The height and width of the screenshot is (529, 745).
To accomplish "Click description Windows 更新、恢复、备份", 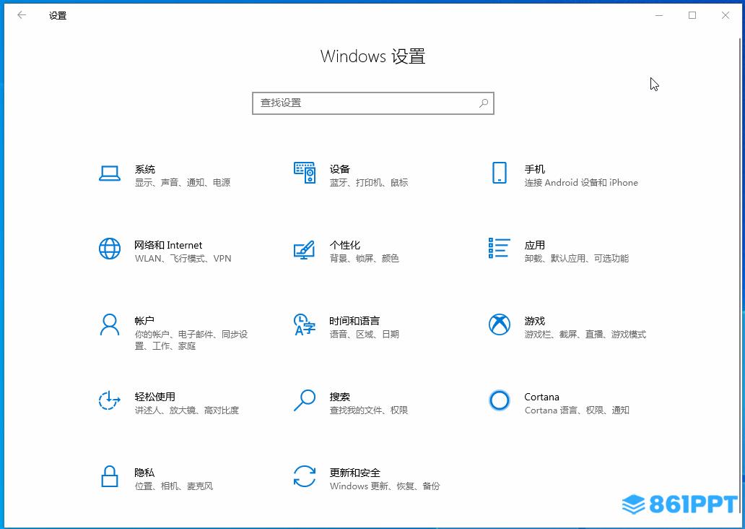I will [385, 486].
